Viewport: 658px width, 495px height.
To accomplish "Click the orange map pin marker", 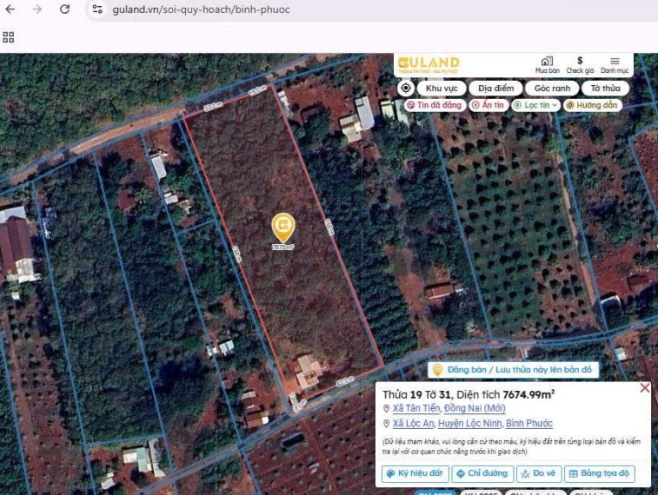I will [x=283, y=228].
